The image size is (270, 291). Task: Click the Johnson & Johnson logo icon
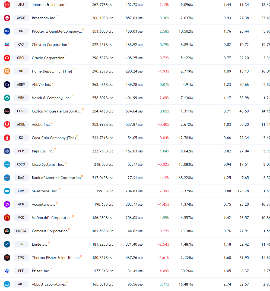7,5
